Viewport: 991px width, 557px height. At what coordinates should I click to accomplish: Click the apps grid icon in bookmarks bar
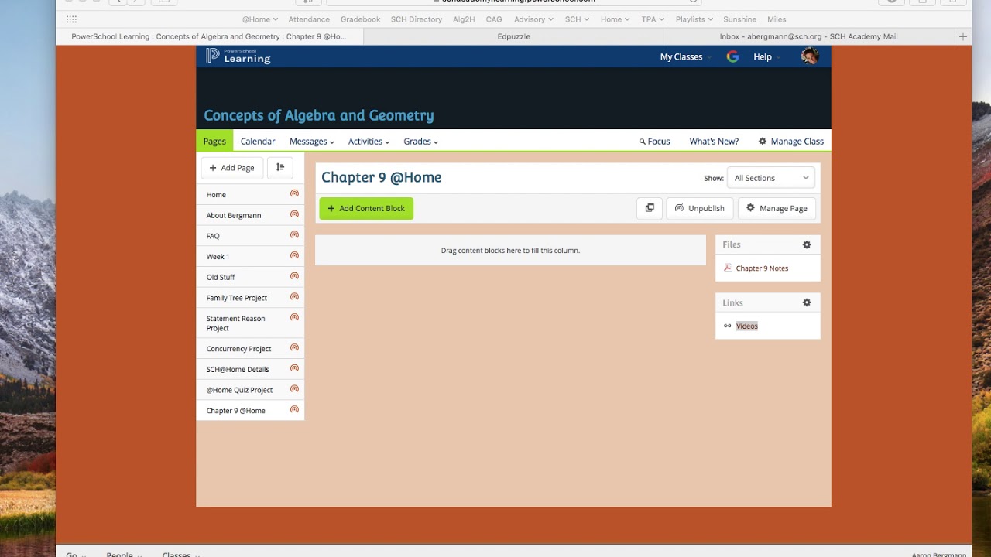click(x=71, y=19)
